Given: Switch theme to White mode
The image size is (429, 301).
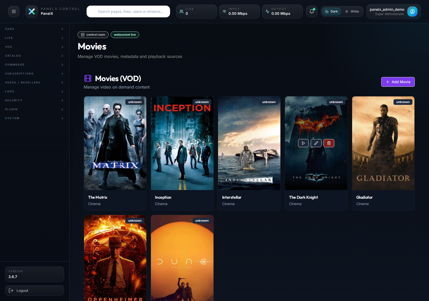Looking at the screenshot, I should pos(352,11).
